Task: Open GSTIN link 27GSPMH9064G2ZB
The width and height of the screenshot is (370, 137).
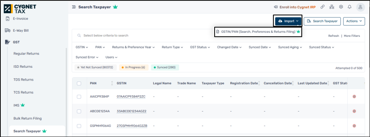Action: [132, 126]
